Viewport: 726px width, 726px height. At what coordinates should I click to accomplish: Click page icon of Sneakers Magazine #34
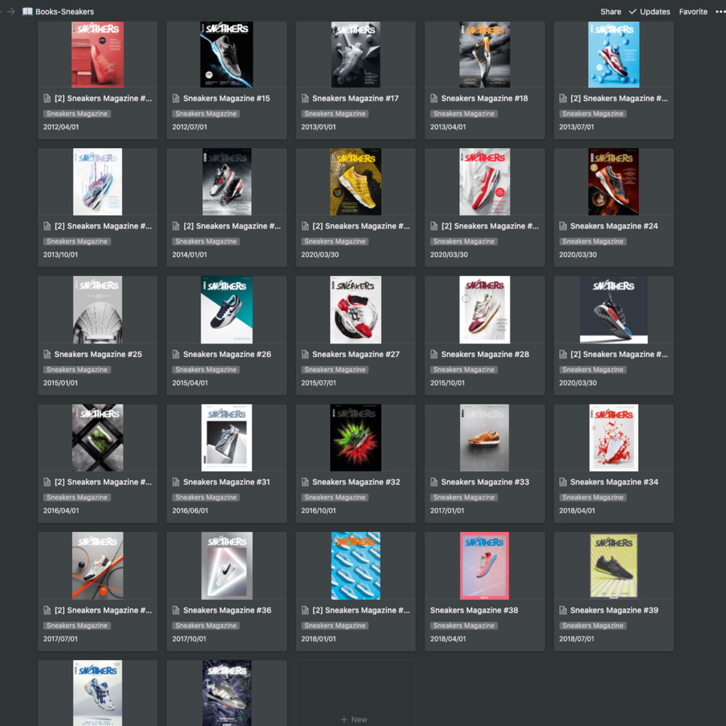pyautogui.click(x=563, y=483)
